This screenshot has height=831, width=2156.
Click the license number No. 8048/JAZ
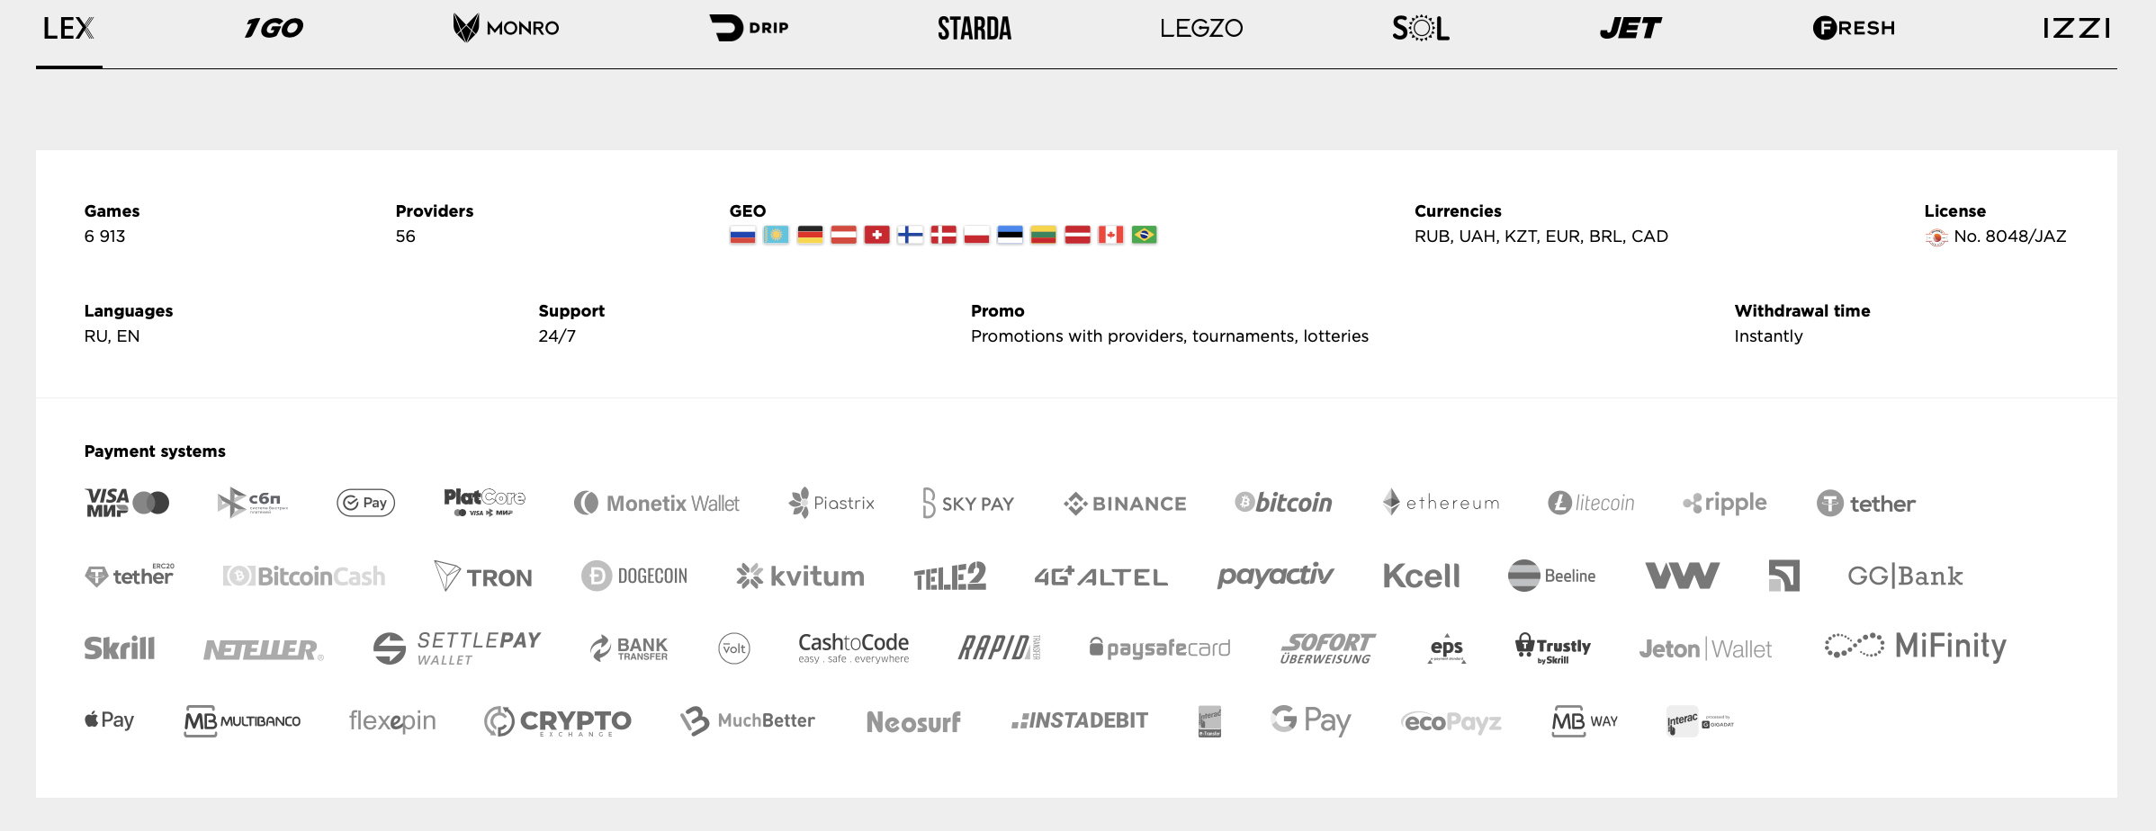(x=2009, y=237)
